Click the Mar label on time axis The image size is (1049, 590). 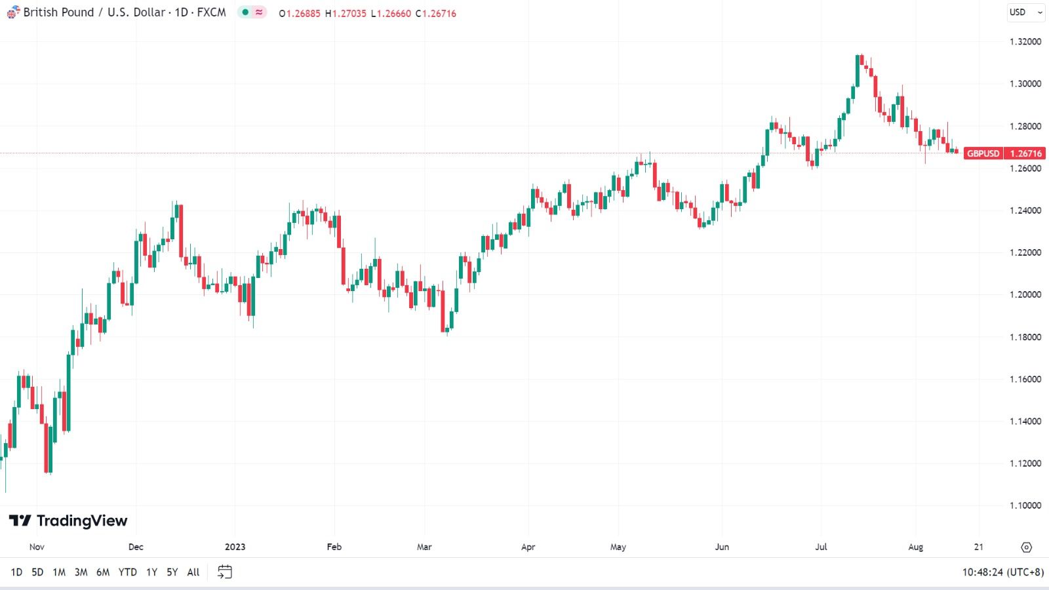pos(424,547)
